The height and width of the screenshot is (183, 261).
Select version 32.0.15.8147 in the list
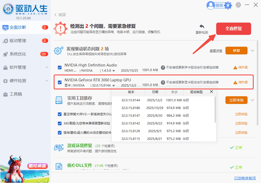[x=163, y=116]
